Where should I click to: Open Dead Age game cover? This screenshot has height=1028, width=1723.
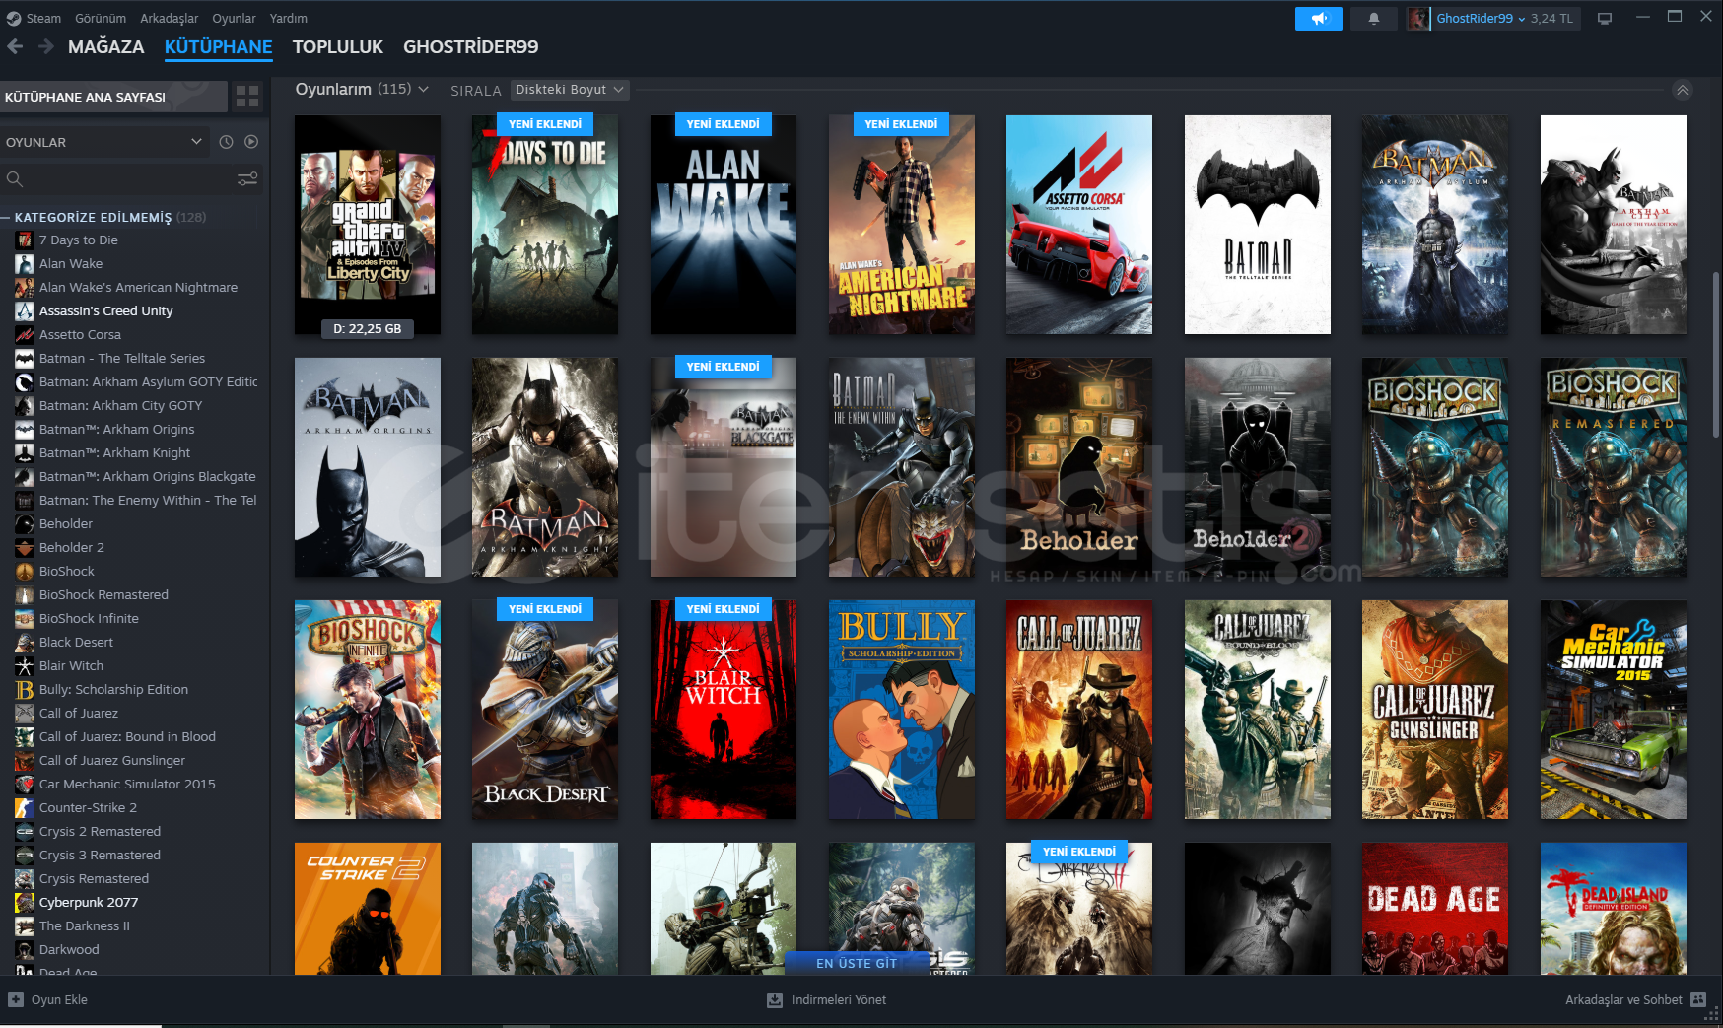click(x=1435, y=909)
